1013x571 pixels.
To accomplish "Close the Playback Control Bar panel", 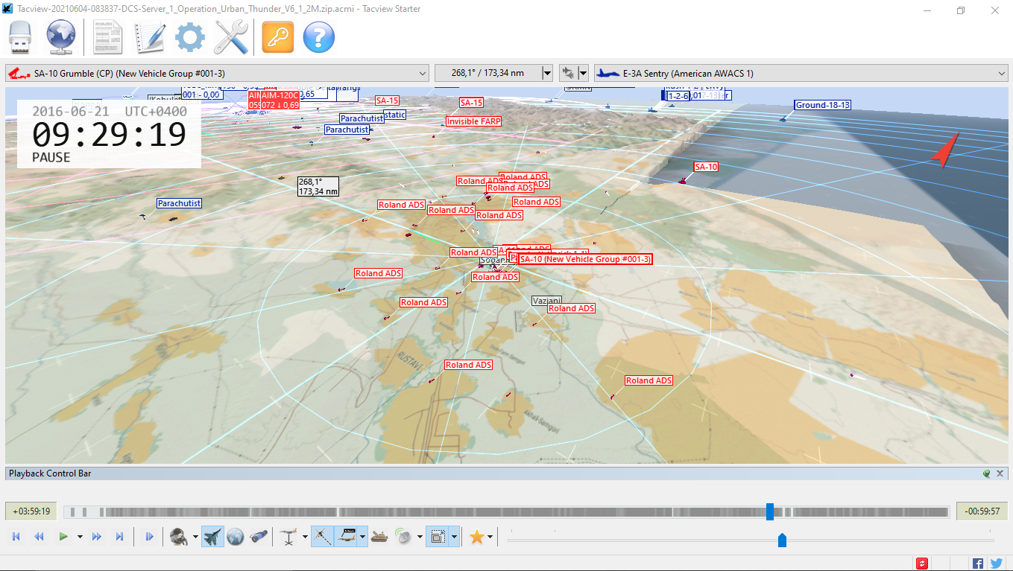I will (x=1000, y=473).
